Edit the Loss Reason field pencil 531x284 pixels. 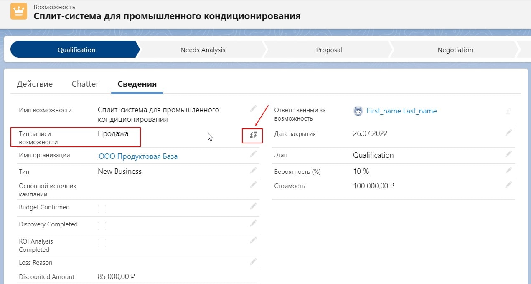[x=253, y=261]
